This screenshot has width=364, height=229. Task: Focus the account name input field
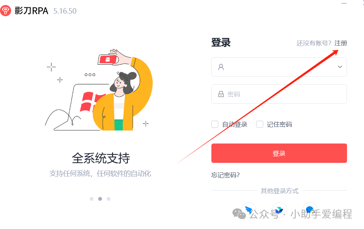(279, 67)
